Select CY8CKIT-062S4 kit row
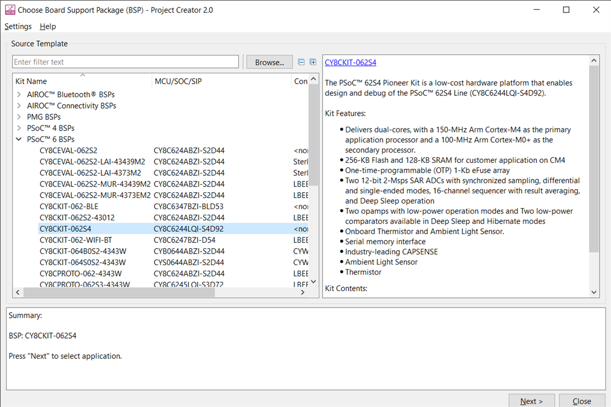611x407 pixels. [x=174, y=228]
